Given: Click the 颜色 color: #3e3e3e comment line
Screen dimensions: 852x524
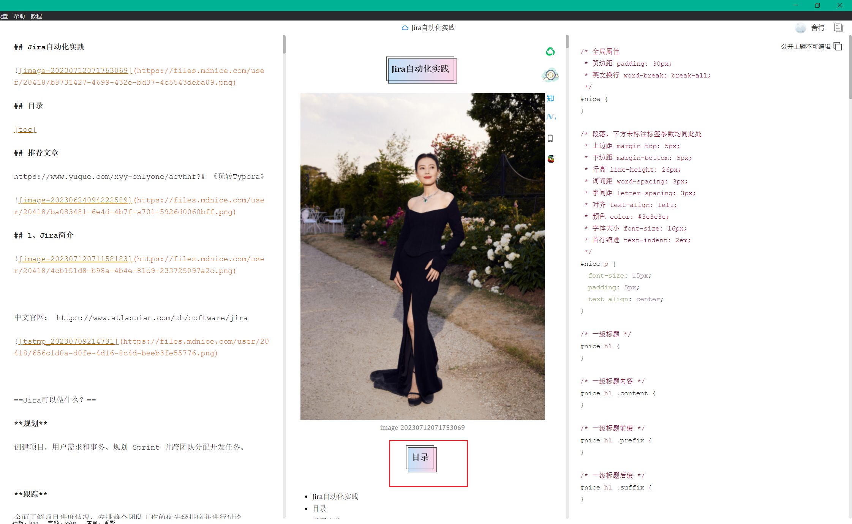Looking at the screenshot, I should click(x=627, y=217).
